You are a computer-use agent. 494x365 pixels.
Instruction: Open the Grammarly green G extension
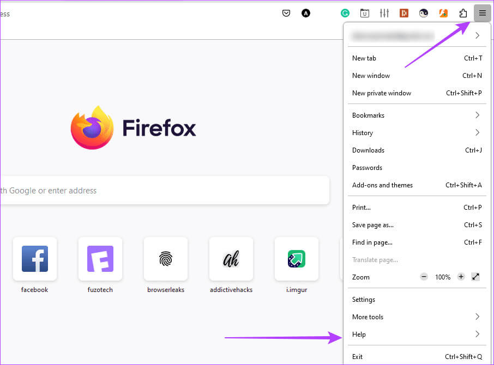tap(345, 13)
